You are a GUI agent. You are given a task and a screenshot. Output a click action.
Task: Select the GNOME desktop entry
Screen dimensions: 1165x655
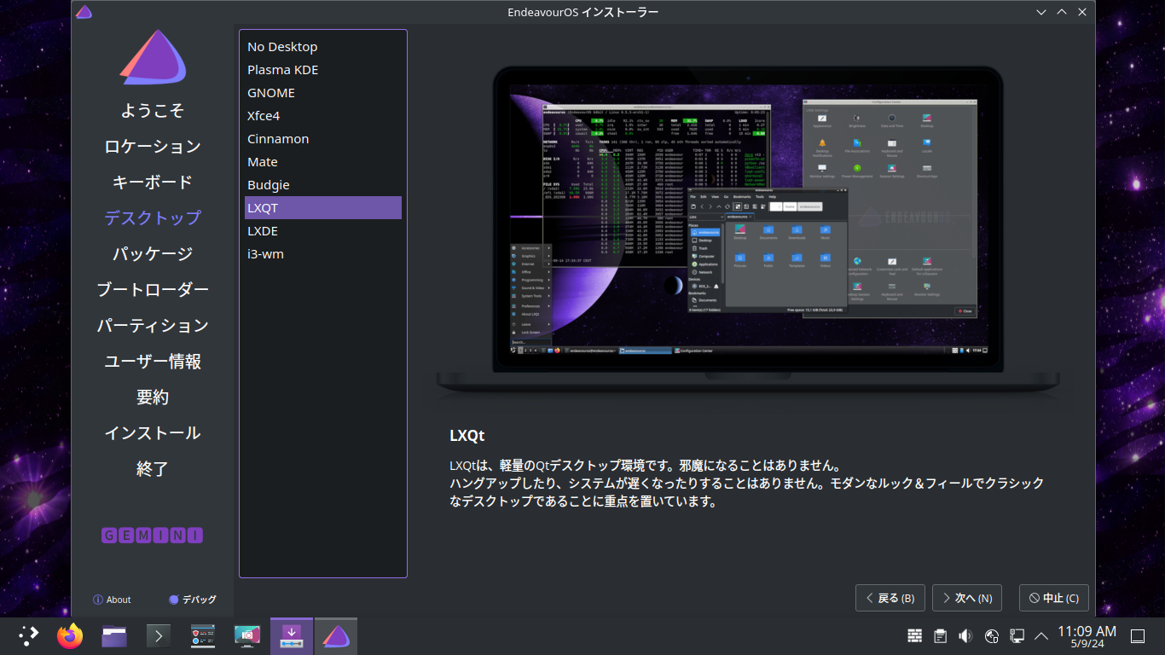point(322,93)
